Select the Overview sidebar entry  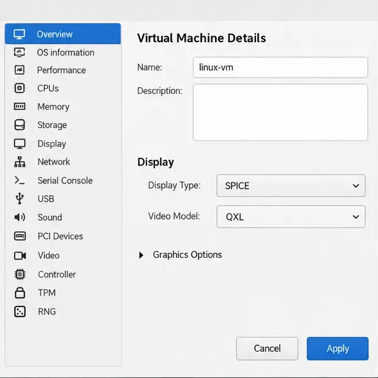(x=63, y=34)
